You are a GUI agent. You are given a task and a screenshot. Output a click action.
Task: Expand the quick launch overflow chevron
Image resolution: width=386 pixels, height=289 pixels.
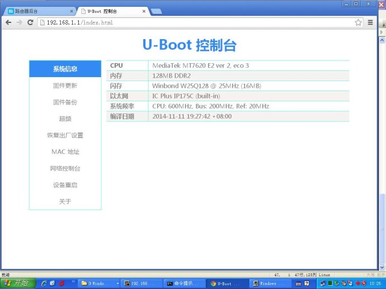click(x=73, y=281)
